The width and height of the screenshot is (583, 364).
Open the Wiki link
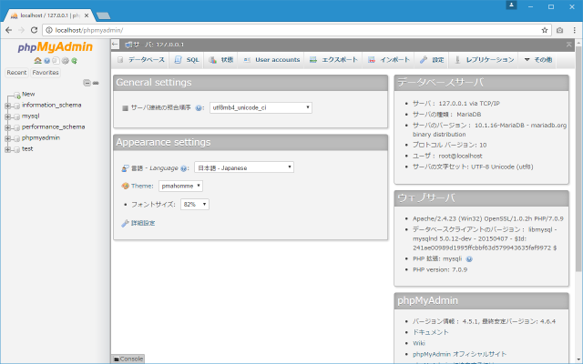click(x=419, y=343)
